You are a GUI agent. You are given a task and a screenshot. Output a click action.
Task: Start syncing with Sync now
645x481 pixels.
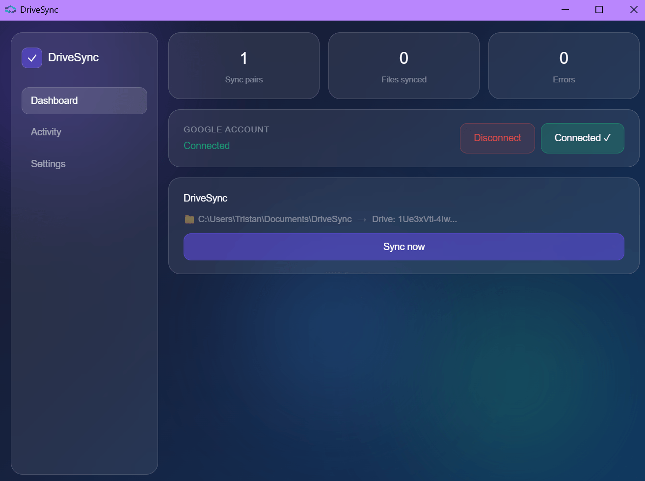pos(404,247)
